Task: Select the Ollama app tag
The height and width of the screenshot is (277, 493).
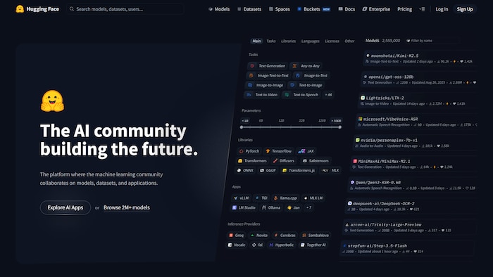Action: (x=271, y=207)
